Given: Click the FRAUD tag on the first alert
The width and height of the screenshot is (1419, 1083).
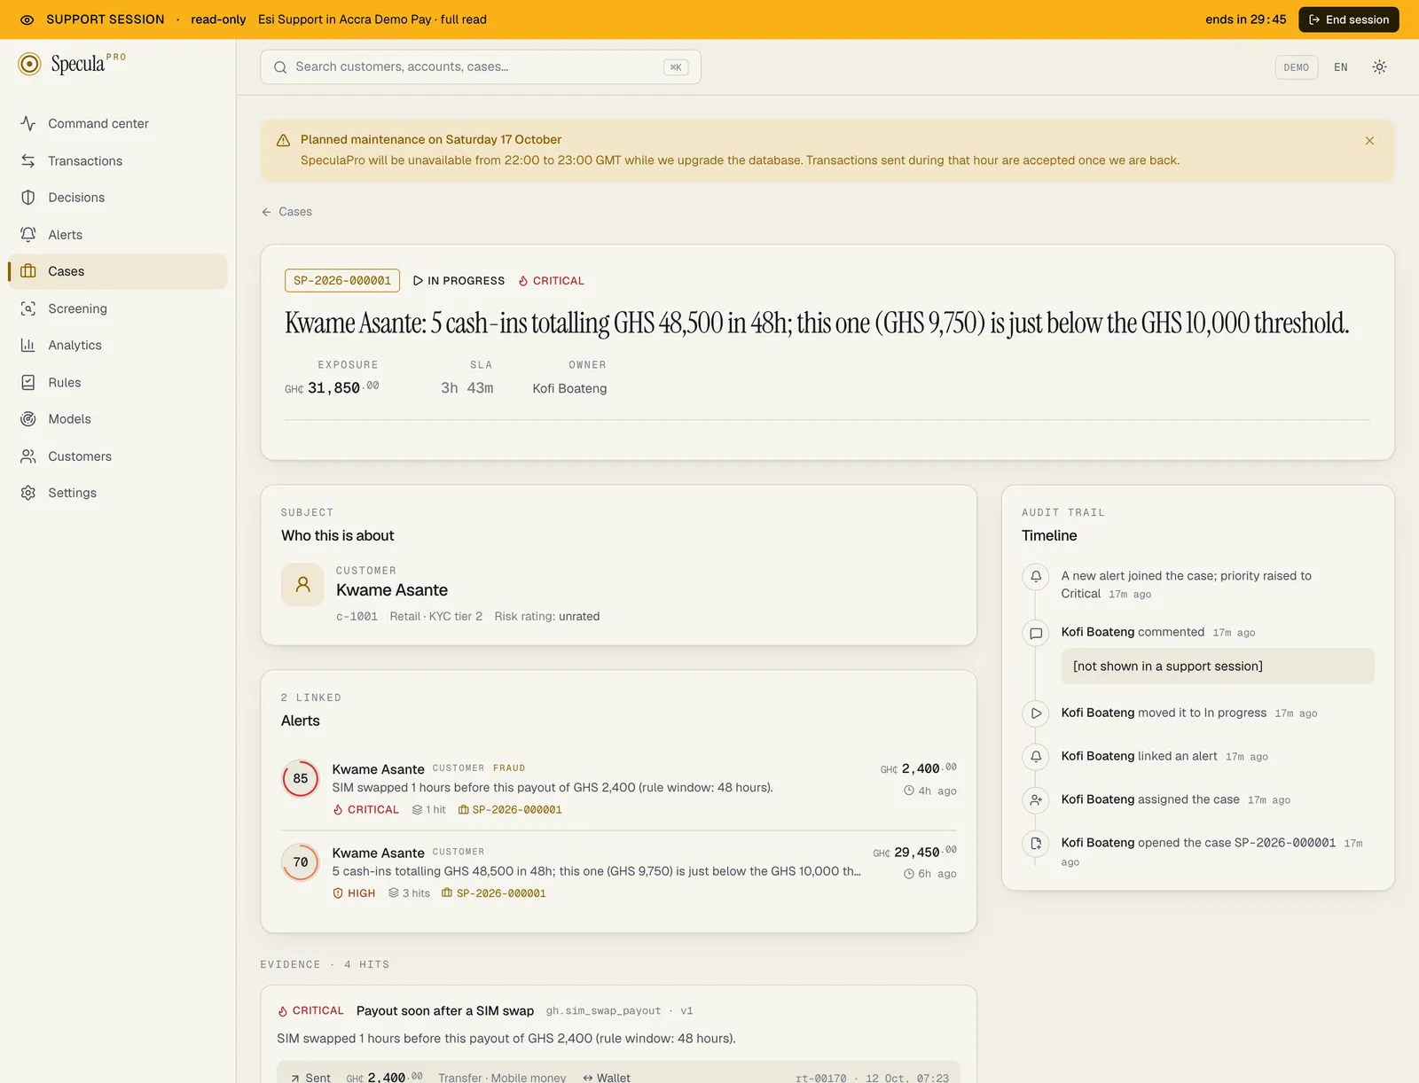Looking at the screenshot, I should coord(509,768).
